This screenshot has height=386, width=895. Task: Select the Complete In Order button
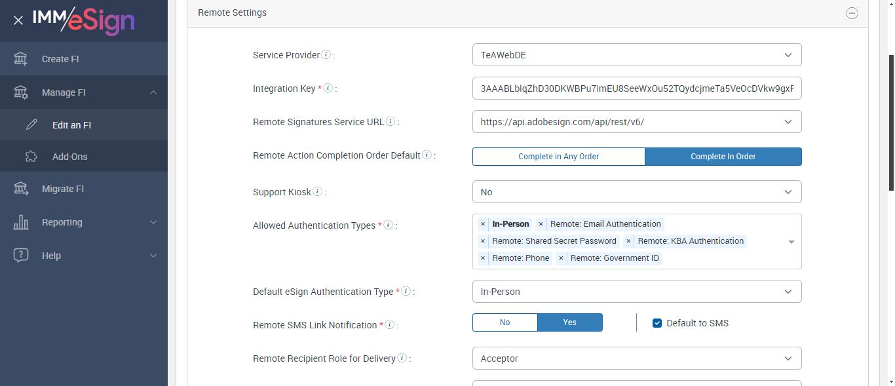point(723,157)
